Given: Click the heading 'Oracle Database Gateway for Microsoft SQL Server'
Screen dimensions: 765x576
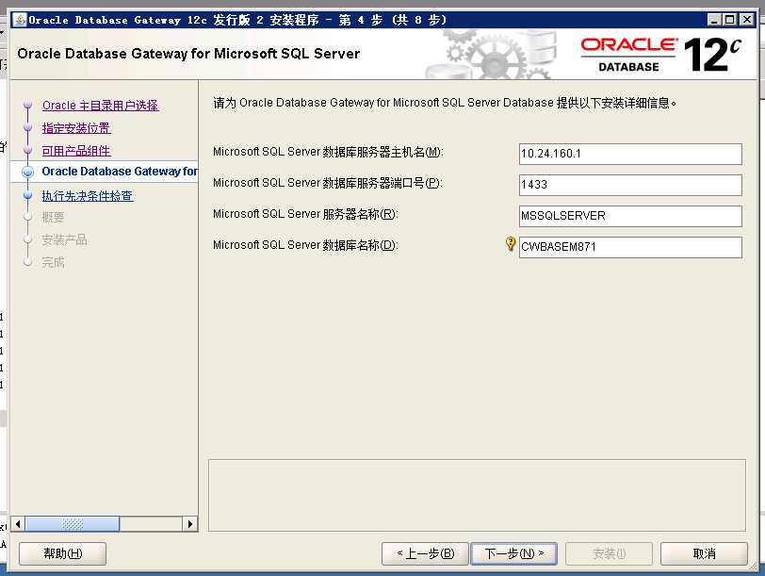Looking at the screenshot, I should (x=188, y=53).
